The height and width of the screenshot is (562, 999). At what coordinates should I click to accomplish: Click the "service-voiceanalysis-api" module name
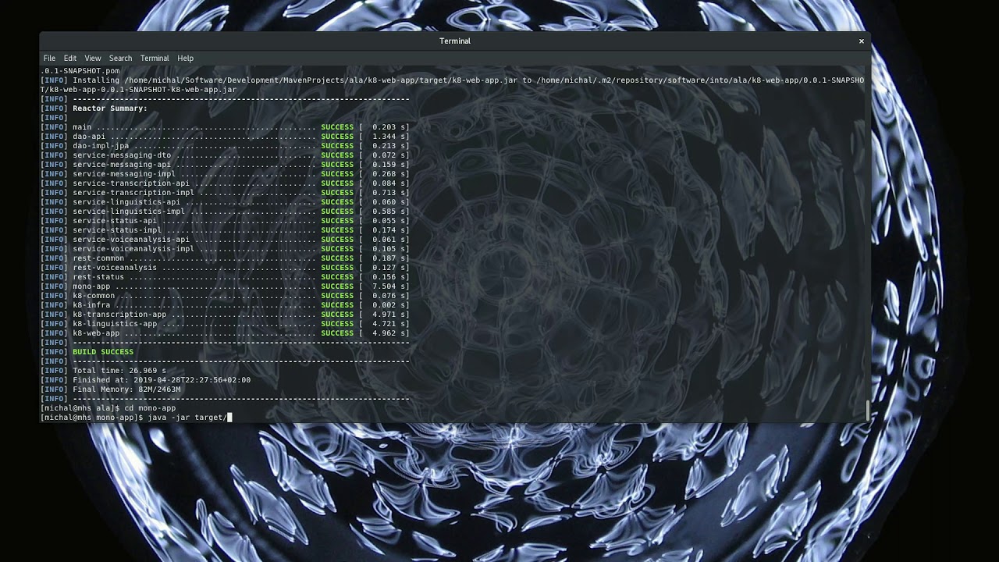(131, 240)
